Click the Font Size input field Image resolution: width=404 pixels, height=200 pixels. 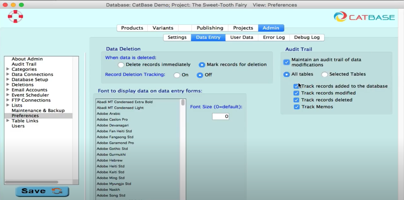coord(220,116)
